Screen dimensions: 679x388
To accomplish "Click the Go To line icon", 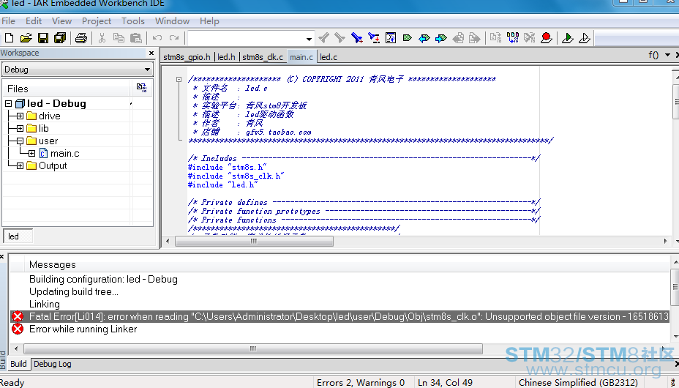I will click(391, 38).
